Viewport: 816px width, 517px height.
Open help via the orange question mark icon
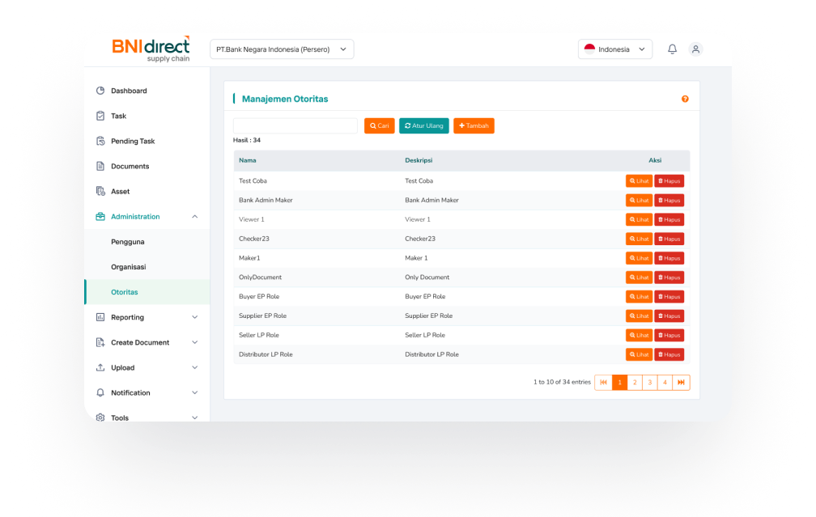coord(684,98)
